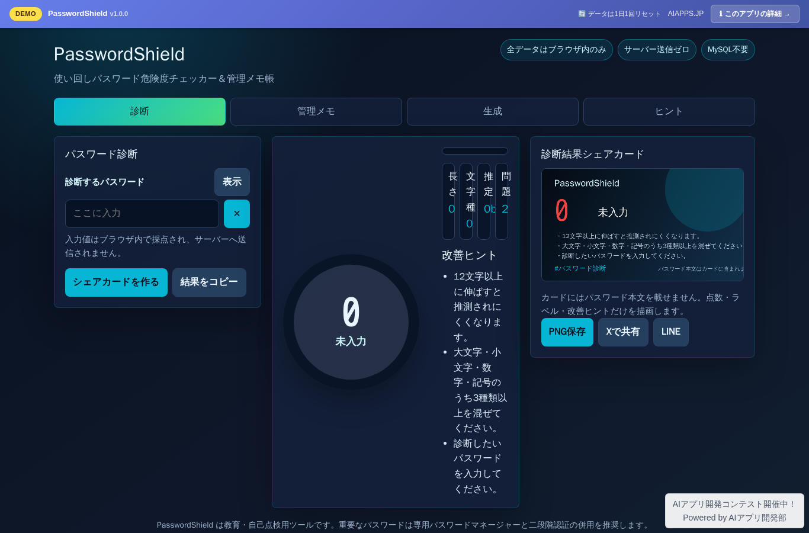
Task: Click the #パスワード診断 hashtag on card
Action: (580, 269)
